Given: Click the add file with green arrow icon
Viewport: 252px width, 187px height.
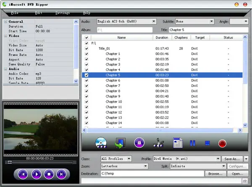Looking at the screenshot, I should click(x=120, y=143).
